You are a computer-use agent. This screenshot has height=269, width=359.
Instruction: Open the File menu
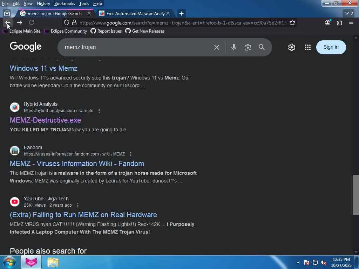click(x=5, y=4)
